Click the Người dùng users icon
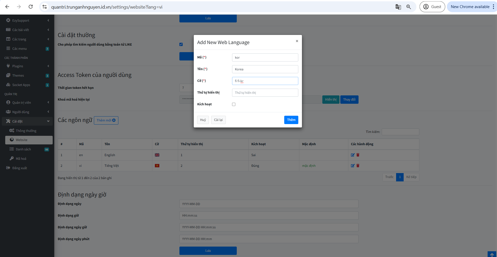 click(8, 112)
